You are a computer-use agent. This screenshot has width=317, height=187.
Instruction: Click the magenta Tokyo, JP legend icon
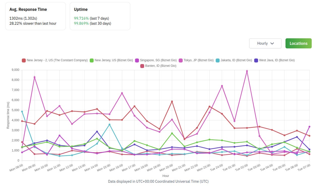[x=180, y=60]
